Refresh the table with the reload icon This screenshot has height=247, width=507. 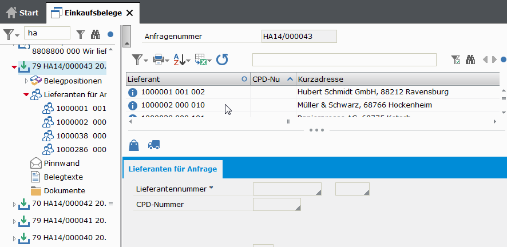click(222, 59)
